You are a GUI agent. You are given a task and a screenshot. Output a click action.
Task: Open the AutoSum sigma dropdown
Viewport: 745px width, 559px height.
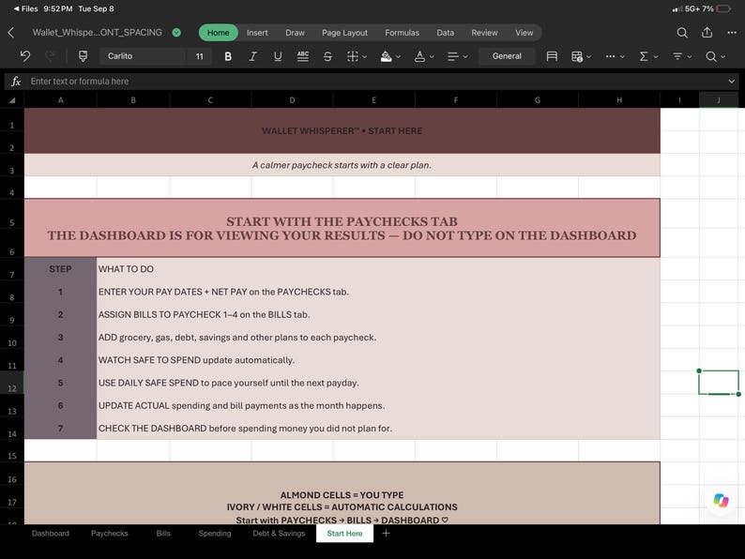tap(648, 56)
